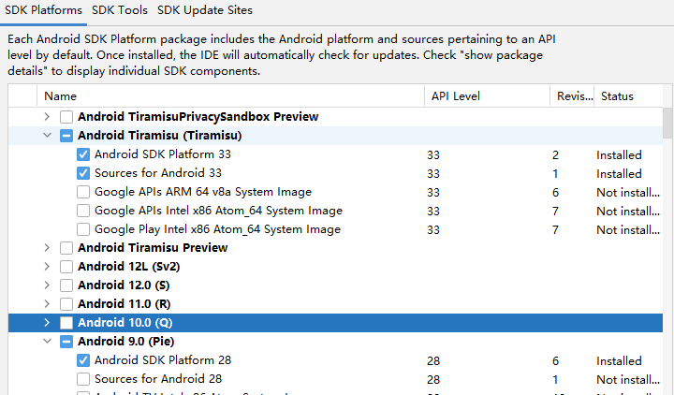
Task: Uncheck Android SDK Platform 33 checkbox
Action: coord(83,154)
